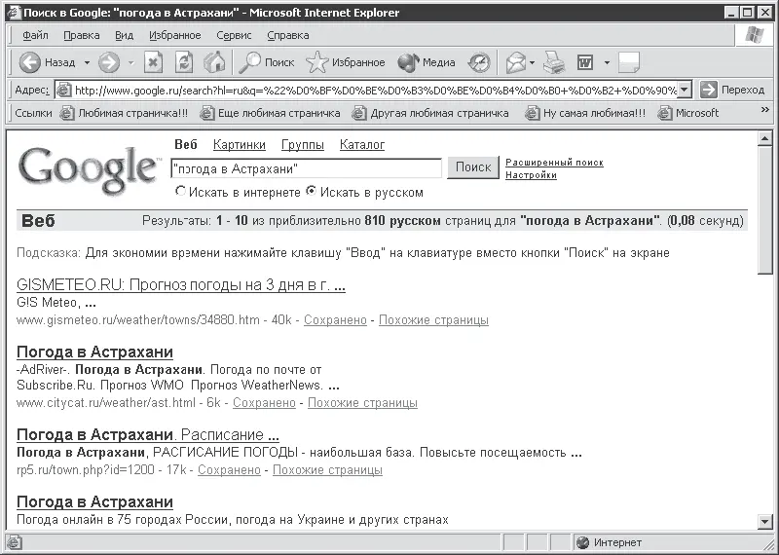
Task: Click the Discuss note icon
Action: click(x=629, y=62)
